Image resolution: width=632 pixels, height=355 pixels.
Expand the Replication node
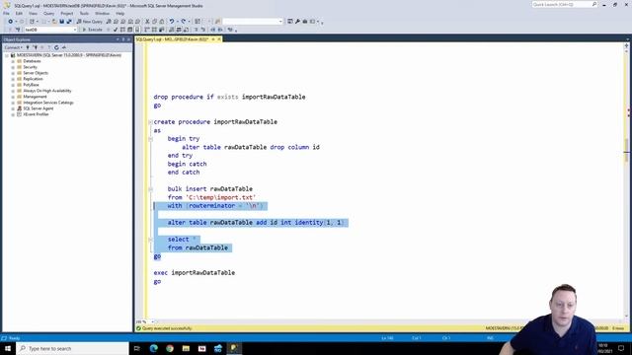(13, 79)
